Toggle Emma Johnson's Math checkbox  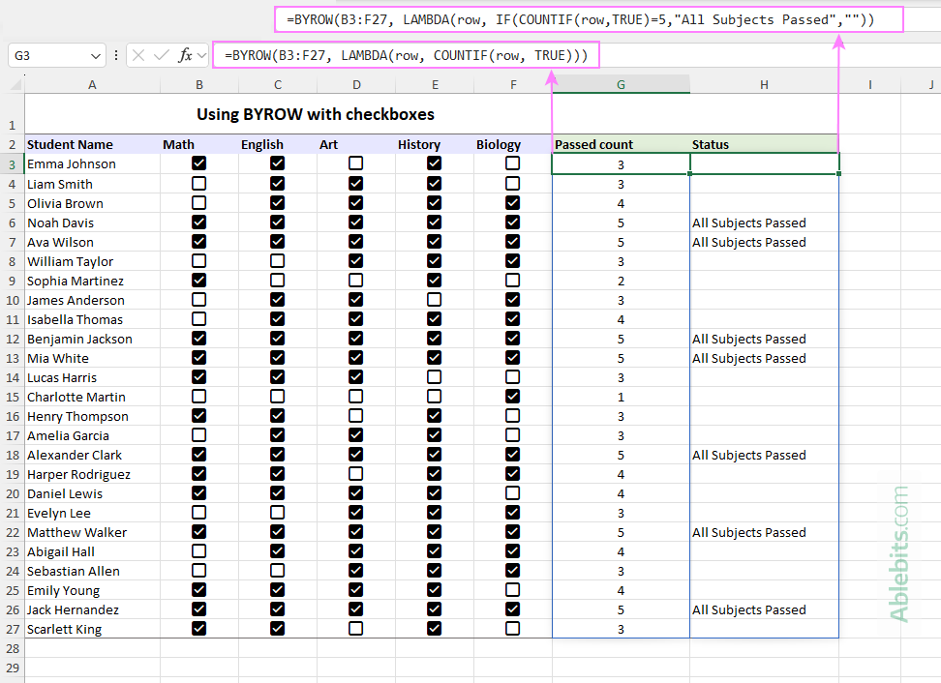pos(198,164)
